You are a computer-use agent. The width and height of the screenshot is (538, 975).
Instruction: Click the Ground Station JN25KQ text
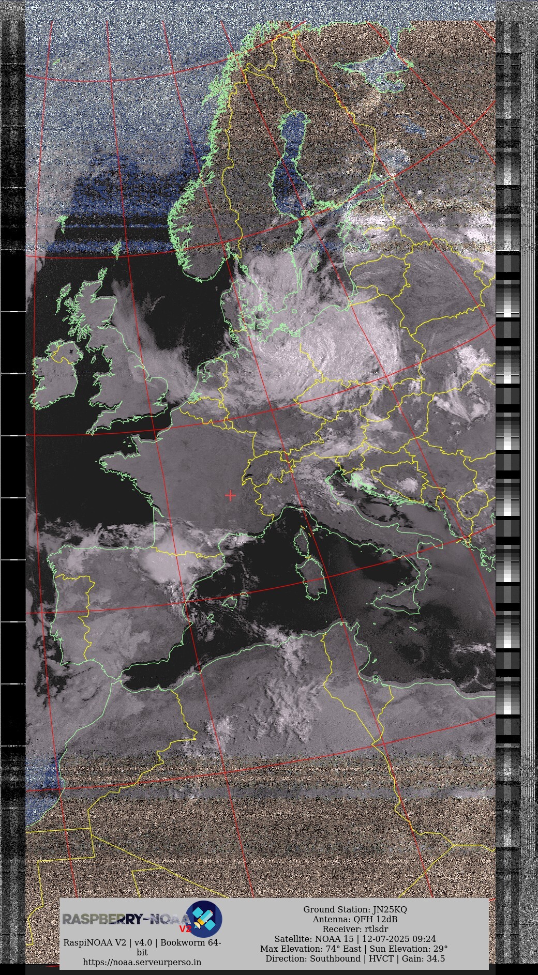tap(355, 909)
